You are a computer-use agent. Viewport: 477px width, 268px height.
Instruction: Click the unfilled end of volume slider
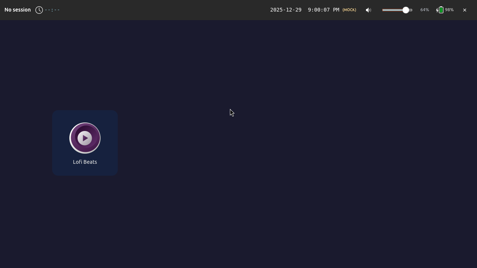(x=411, y=10)
